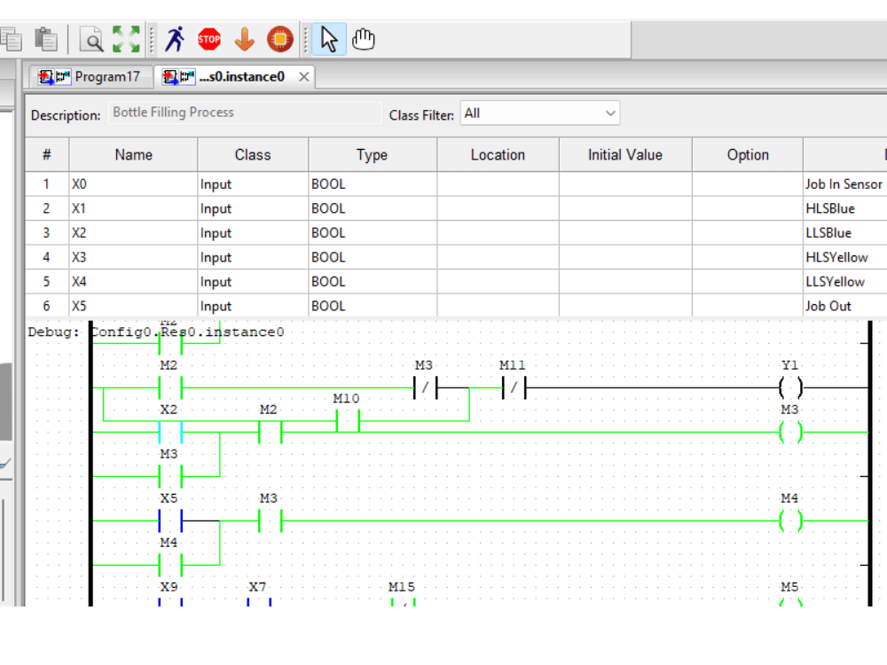Switch to the hand pan tool
Screen dimensions: 887x665
[362, 38]
